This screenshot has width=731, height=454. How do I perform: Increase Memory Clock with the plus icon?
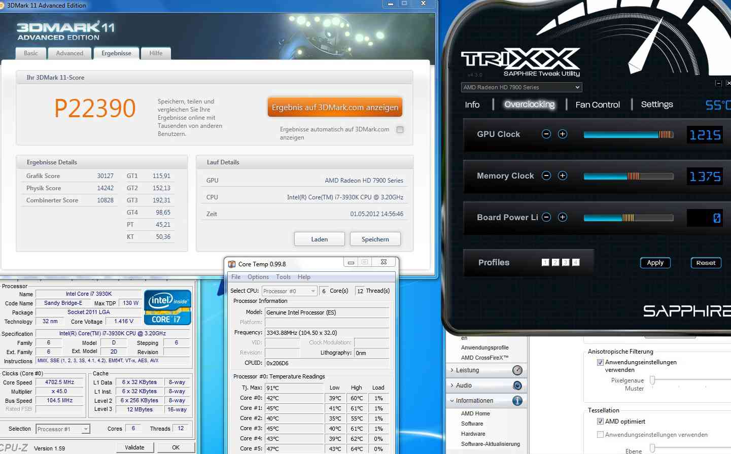563,176
